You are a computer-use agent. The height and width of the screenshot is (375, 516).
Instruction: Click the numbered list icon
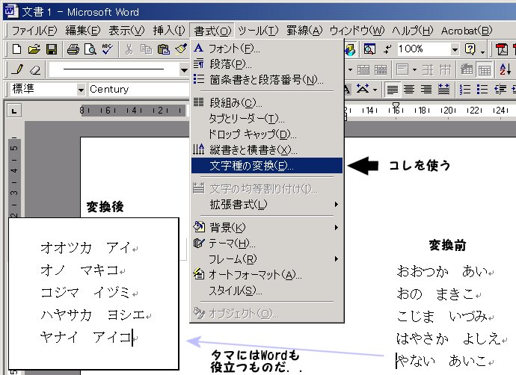(x=465, y=89)
